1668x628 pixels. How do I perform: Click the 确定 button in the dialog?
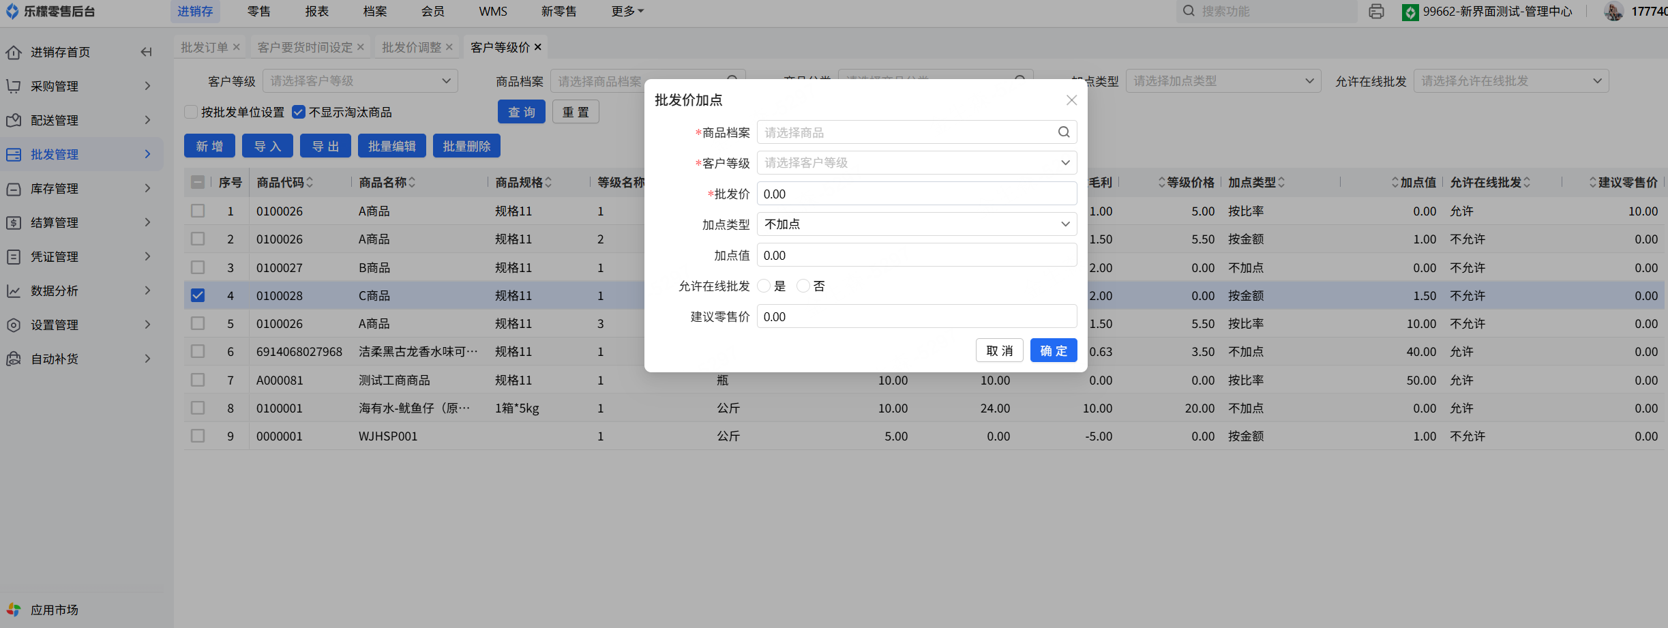[x=1053, y=350]
